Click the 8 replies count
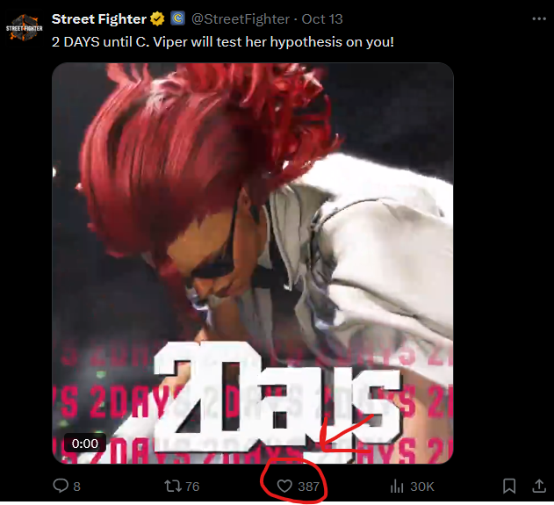Image resolution: width=554 pixels, height=505 pixels. [76, 487]
